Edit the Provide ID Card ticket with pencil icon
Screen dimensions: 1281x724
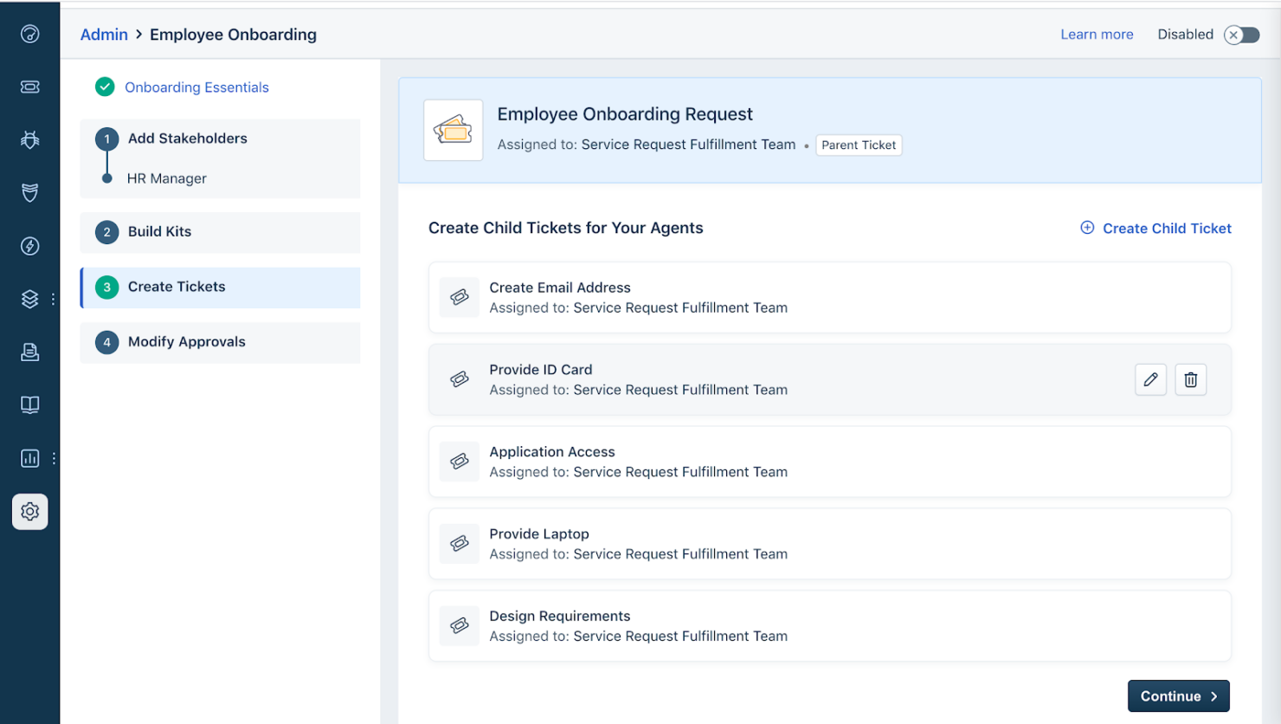coord(1150,379)
